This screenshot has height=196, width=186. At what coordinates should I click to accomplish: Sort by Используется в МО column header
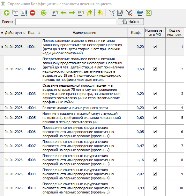[x=155, y=33]
